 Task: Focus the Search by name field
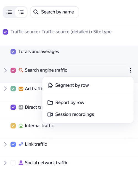coord(55,12)
